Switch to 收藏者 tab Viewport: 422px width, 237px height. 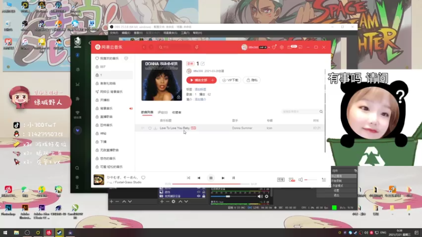(177, 113)
